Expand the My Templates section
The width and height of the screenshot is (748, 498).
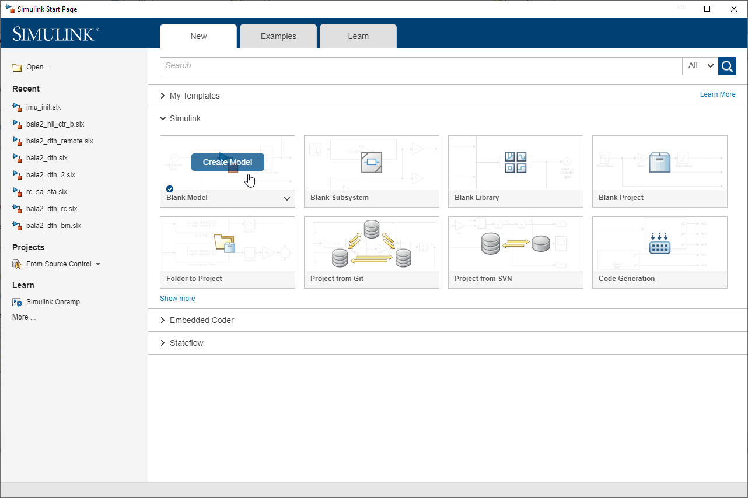click(x=163, y=96)
